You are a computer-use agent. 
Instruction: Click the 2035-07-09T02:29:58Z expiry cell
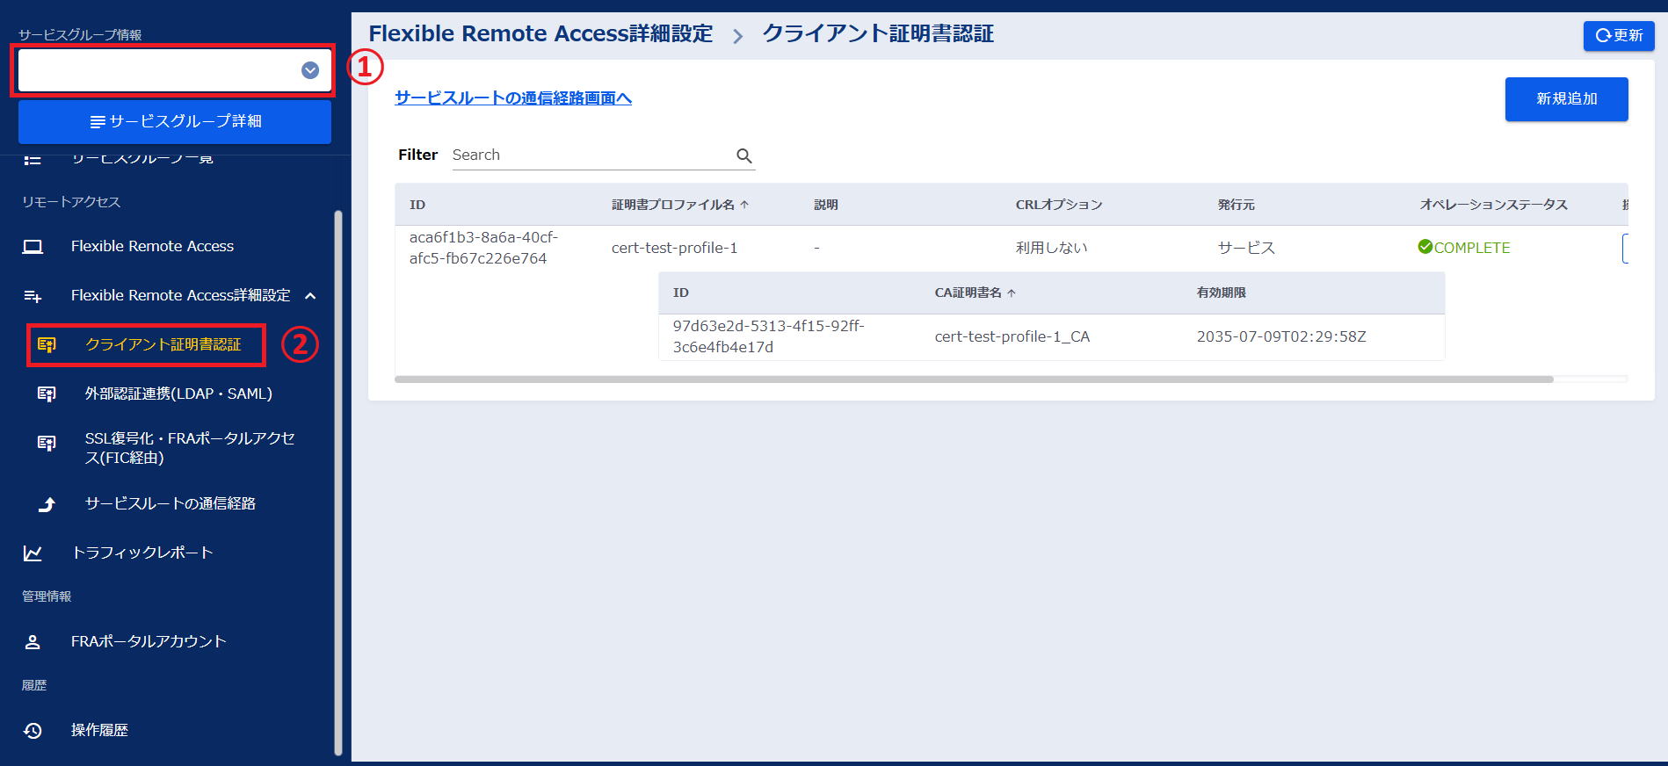coord(1281,337)
